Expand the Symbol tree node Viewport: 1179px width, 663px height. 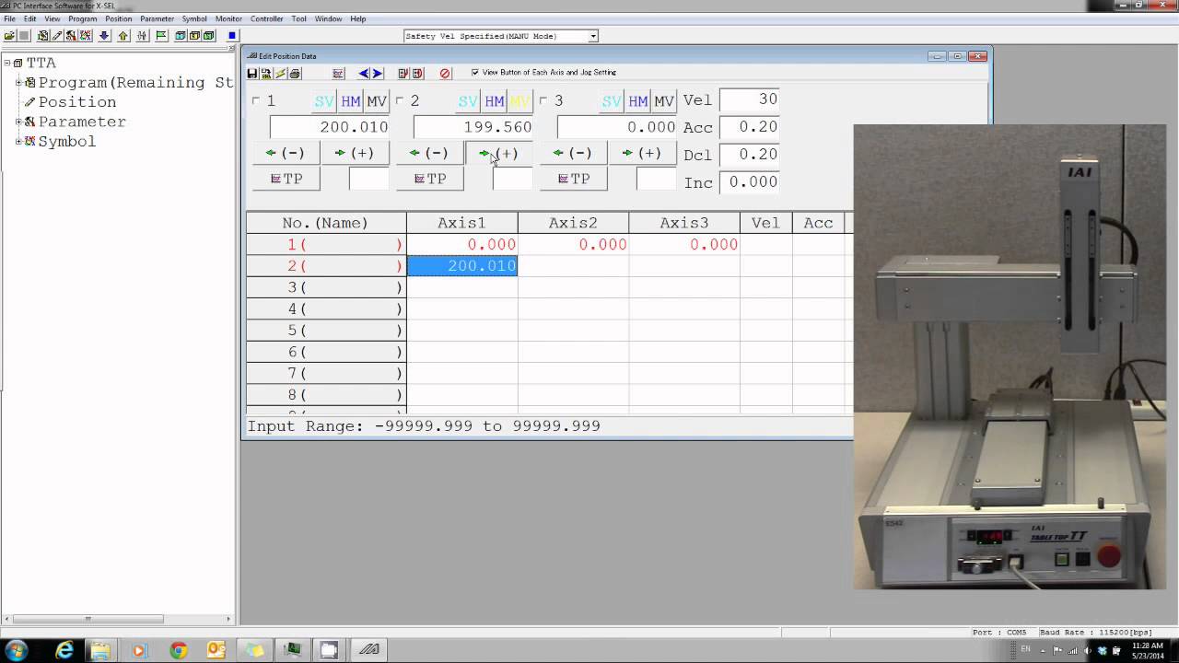18,141
